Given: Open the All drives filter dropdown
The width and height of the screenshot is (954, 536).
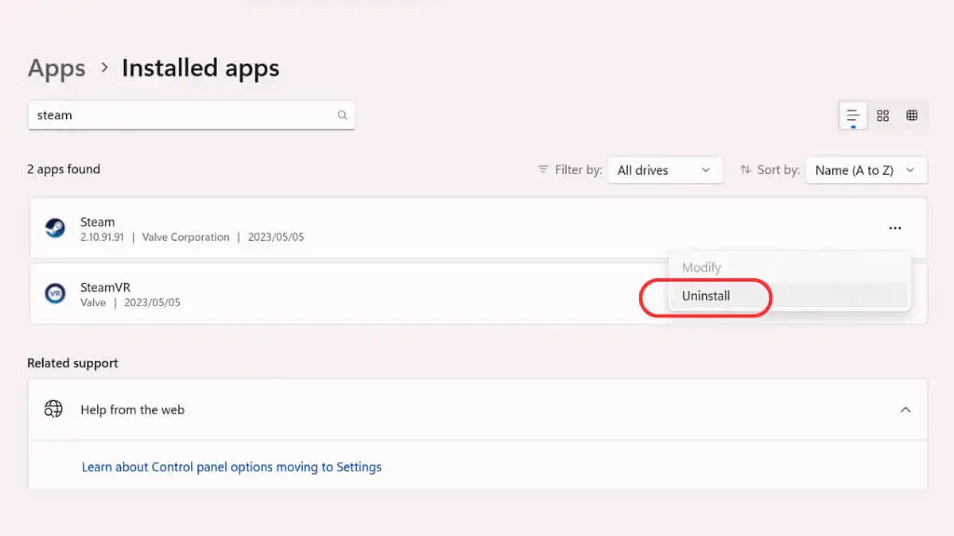Looking at the screenshot, I should pyautogui.click(x=665, y=170).
